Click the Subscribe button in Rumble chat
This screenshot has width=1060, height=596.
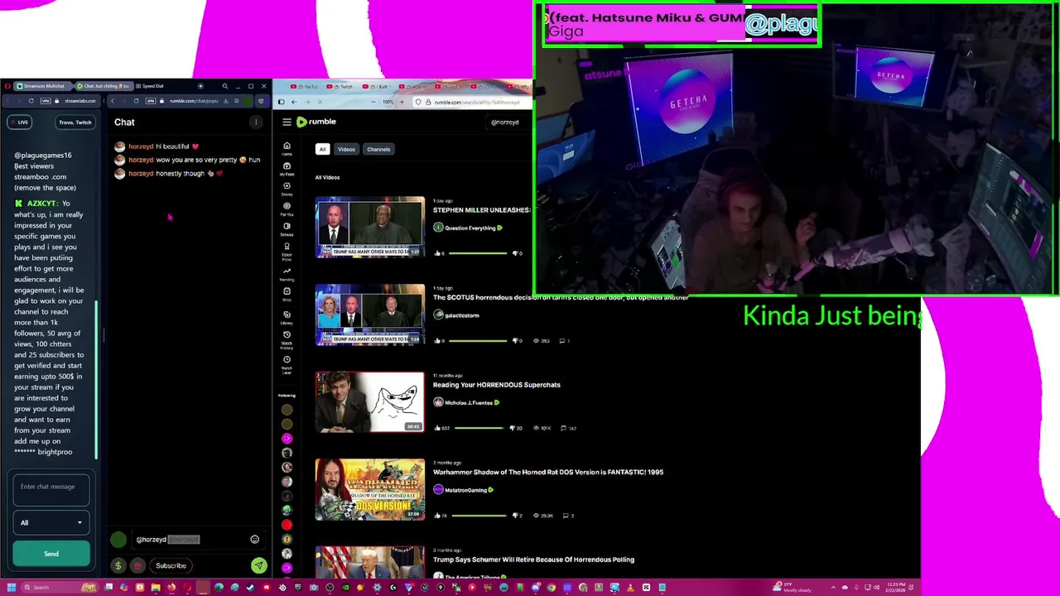171,566
